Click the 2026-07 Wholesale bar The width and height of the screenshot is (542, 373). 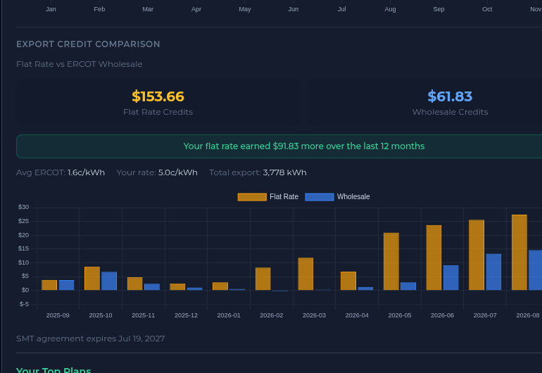tap(493, 272)
